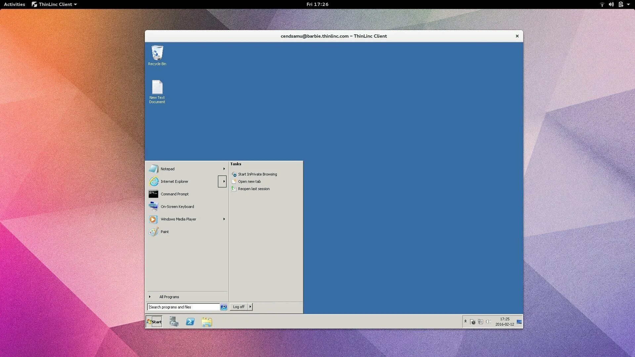Open Windows Explorer folder icon in taskbar
The width and height of the screenshot is (635, 357).
click(207, 322)
